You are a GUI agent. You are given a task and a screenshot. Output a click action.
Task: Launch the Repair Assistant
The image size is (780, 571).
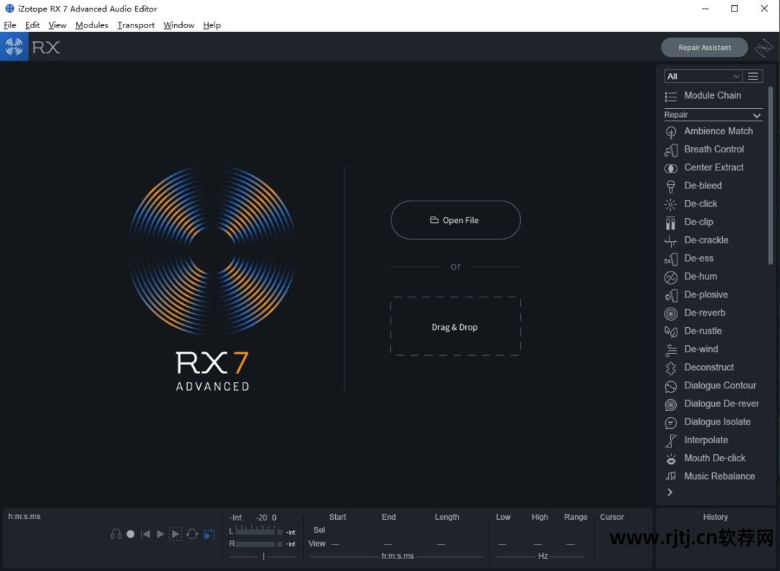pos(704,47)
